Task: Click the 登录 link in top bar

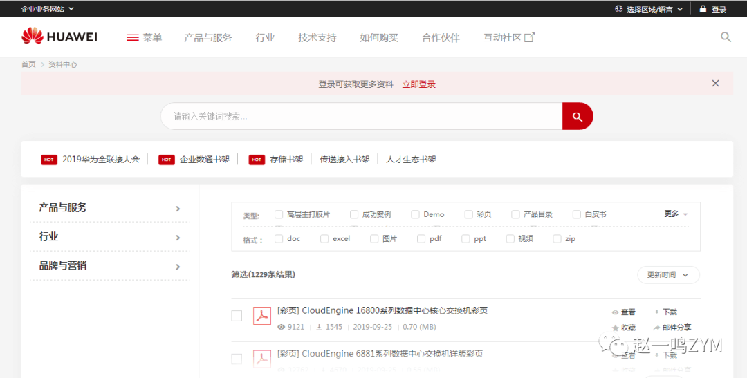Action: (719, 9)
